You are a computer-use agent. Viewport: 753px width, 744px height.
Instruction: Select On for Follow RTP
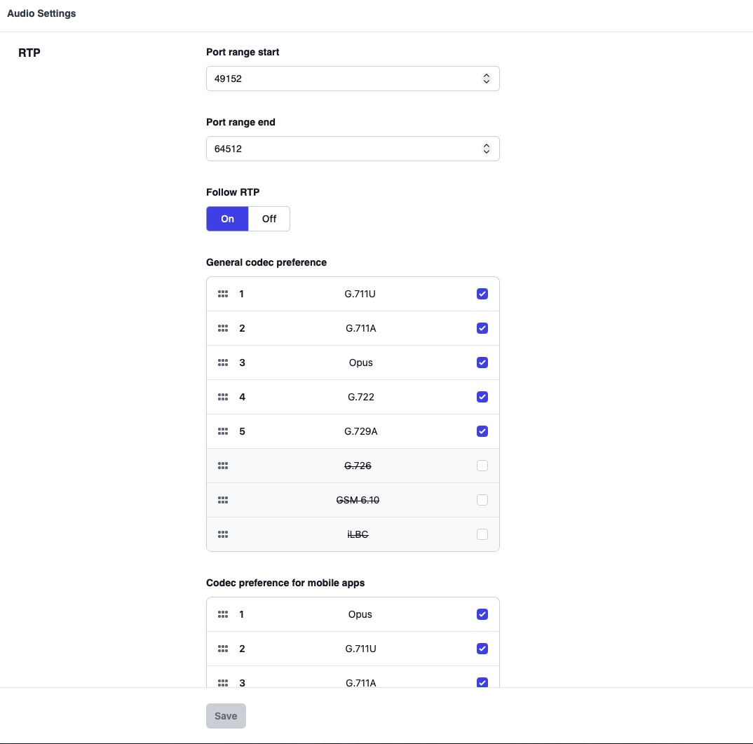tap(227, 219)
